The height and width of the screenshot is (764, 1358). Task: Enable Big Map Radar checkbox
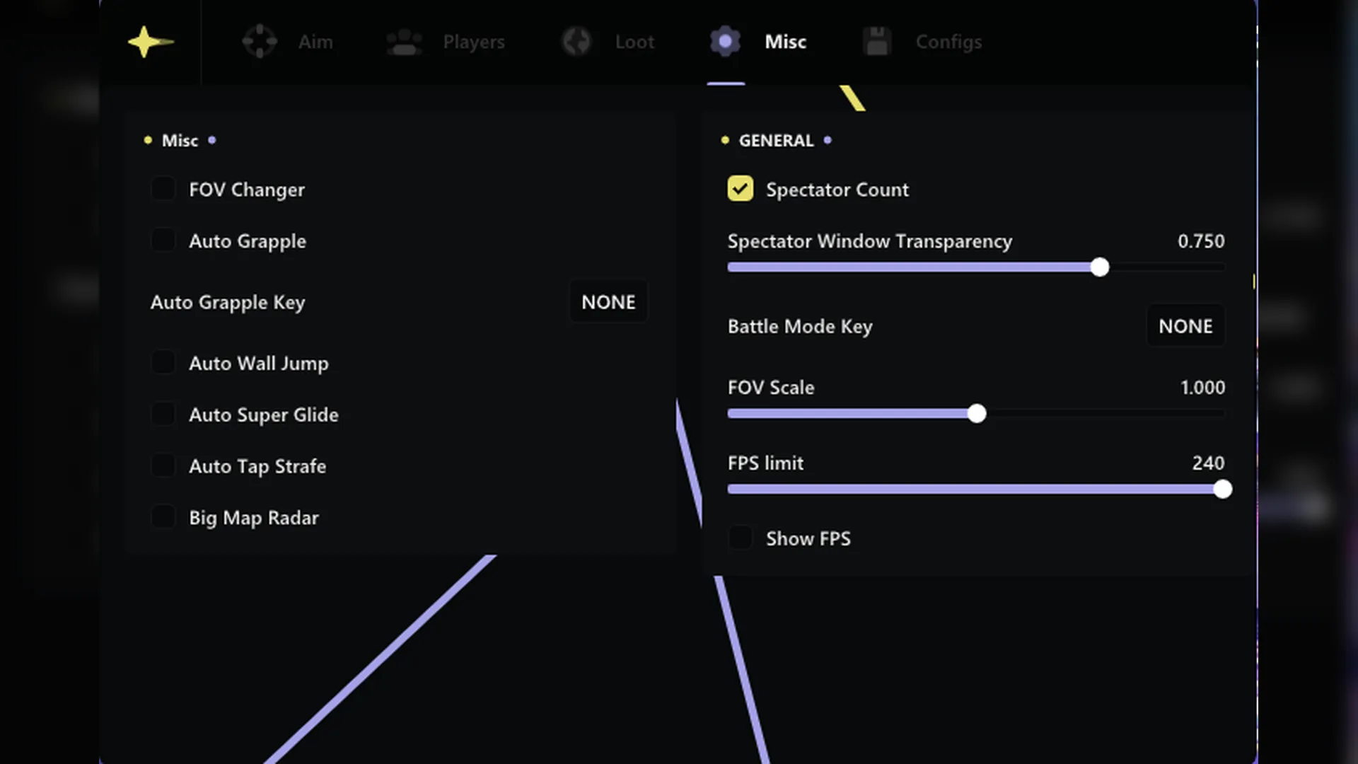(x=163, y=517)
